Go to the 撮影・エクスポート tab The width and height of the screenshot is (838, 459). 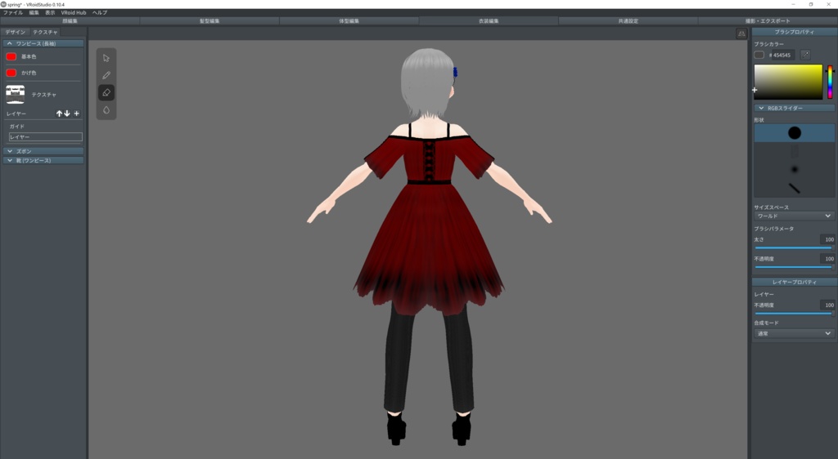coord(768,20)
